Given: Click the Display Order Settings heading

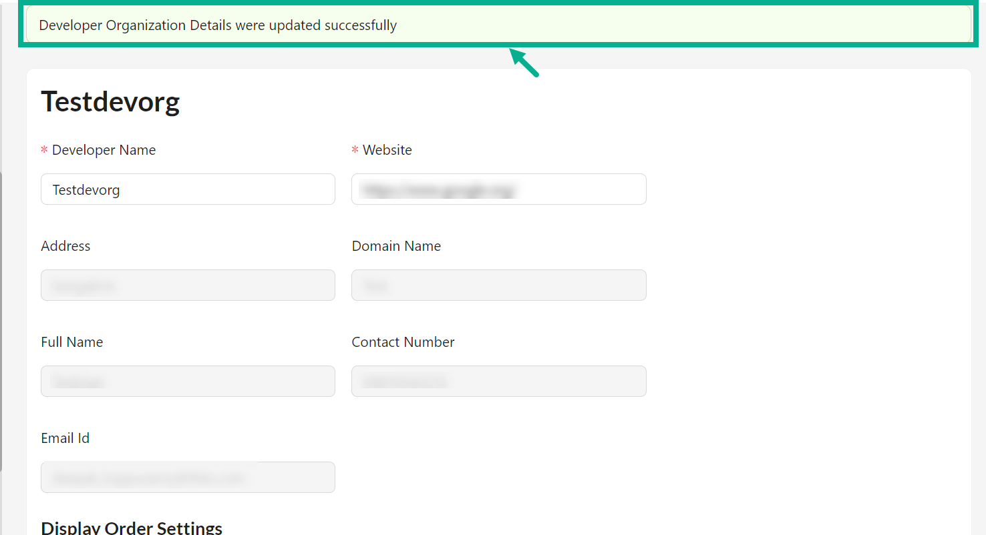Looking at the screenshot, I should pos(132,528).
